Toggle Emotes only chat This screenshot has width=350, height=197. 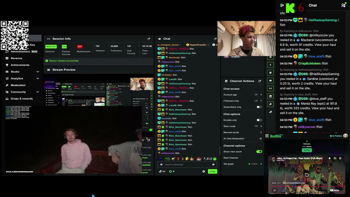259,120
